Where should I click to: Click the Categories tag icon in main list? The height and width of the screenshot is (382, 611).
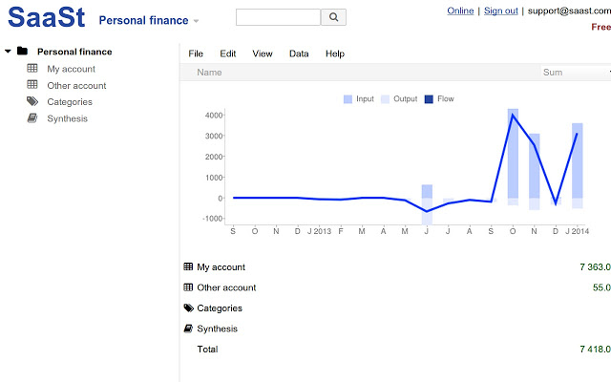click(x=189, y=308)
